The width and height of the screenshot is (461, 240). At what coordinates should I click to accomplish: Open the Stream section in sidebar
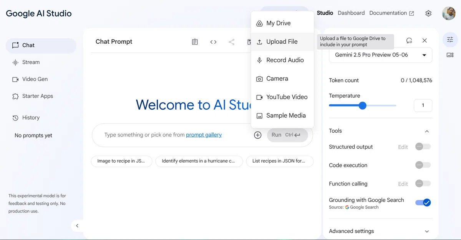point(41,62)
